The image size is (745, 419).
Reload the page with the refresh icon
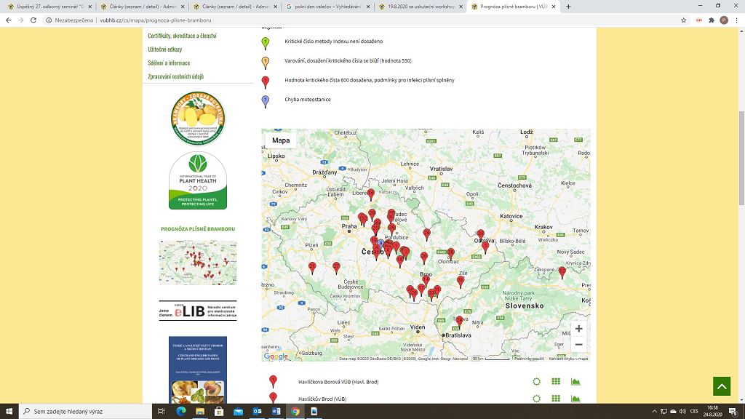coord(33,20)
